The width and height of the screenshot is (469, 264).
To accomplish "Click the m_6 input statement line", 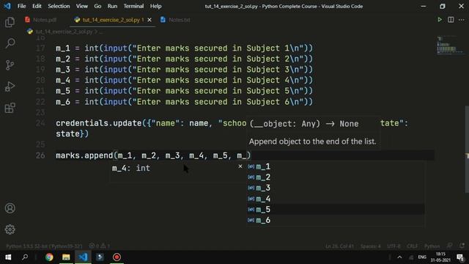I will click(184, 102).
